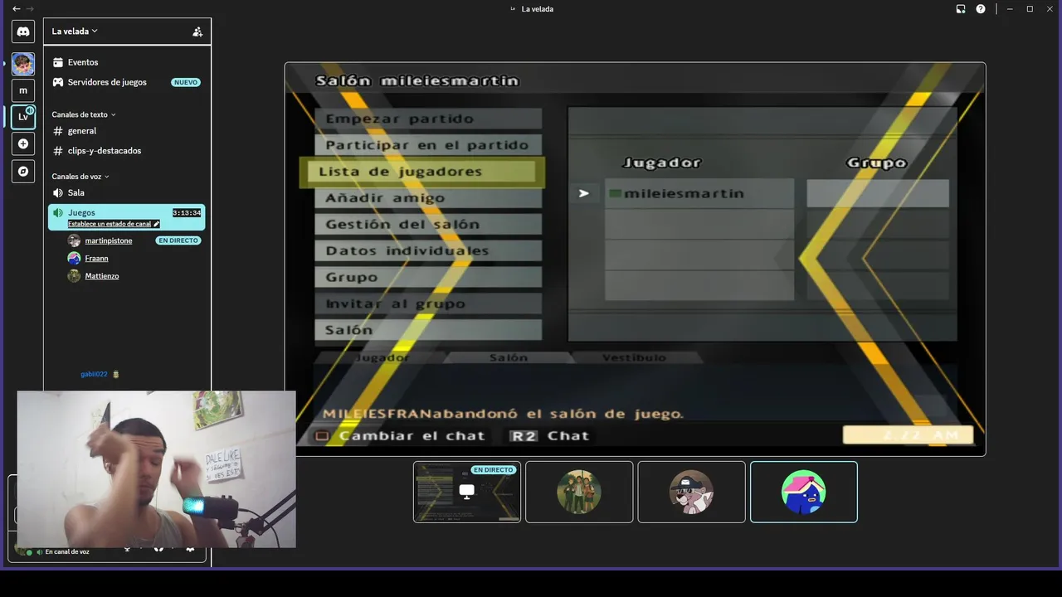The height and width of the screenshot is (597, 1062).
Task: Click 'Invitar al grupo' in game menu
Action: 428,303
